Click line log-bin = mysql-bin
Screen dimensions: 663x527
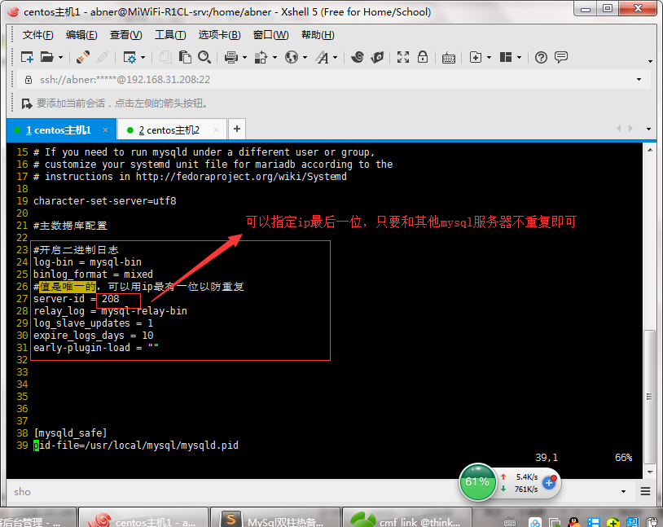(x=87, y=261)
